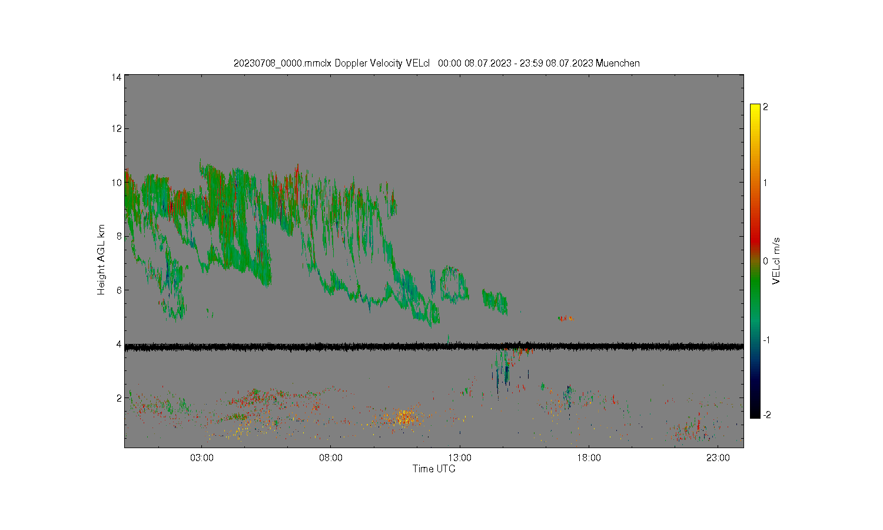The image size is (883, 530).
Task: Click the colorbar value -1 label
Action: (x=766, y=340)
